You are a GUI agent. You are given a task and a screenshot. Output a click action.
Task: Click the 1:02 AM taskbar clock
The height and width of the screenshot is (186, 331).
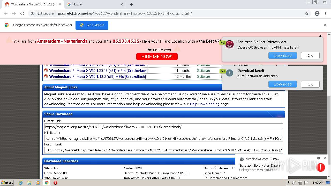click(x=318, y=183)
